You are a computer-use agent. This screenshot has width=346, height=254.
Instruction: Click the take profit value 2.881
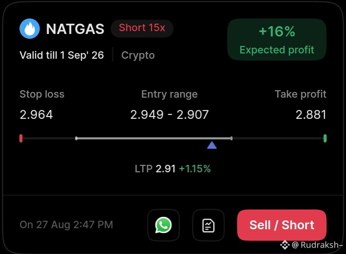click(x=311, y=115)
